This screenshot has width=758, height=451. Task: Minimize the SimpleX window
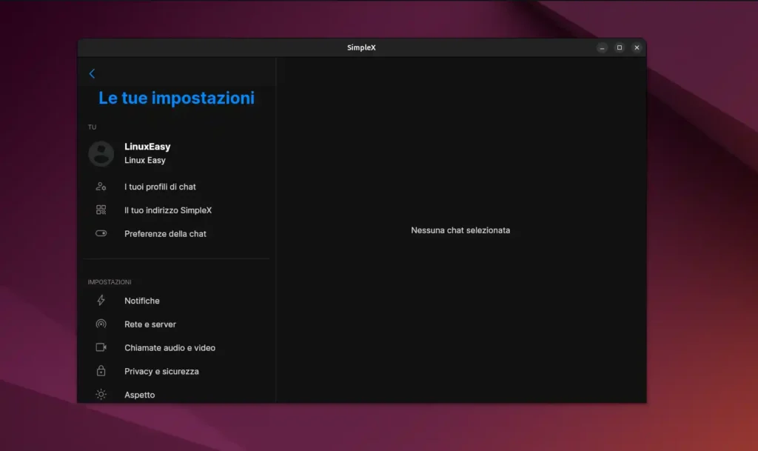point(602,48)
